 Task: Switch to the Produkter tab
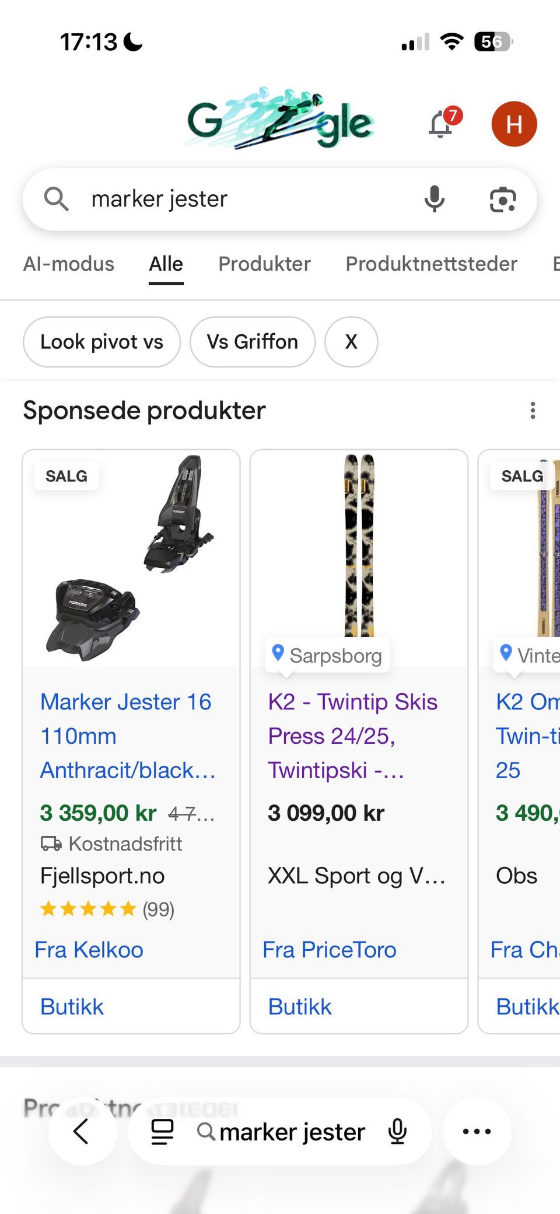264,264
